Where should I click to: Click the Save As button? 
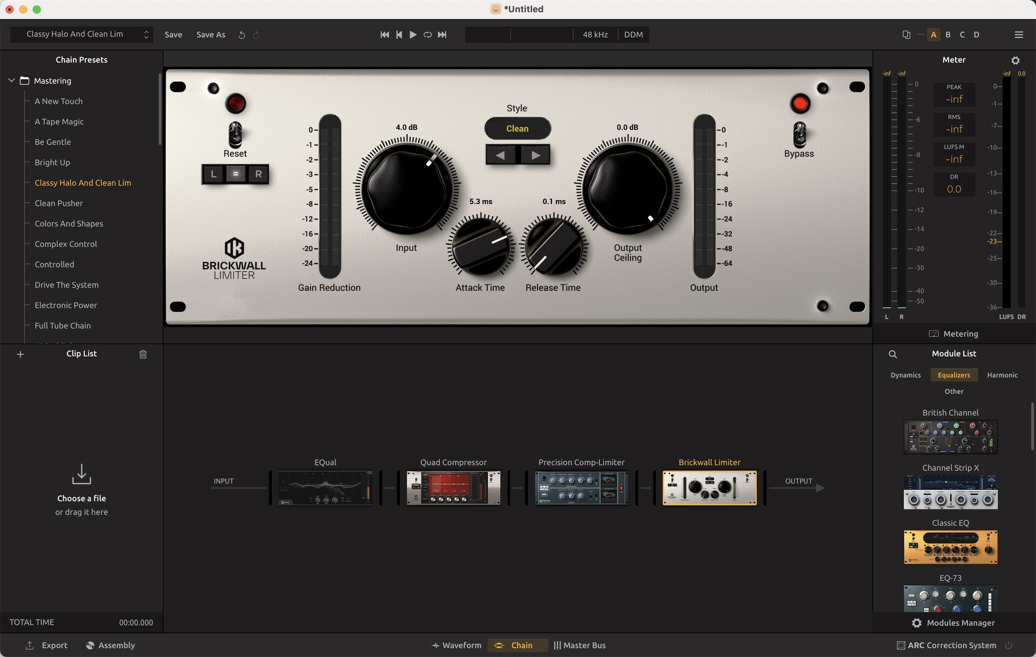tap(210, 34)
